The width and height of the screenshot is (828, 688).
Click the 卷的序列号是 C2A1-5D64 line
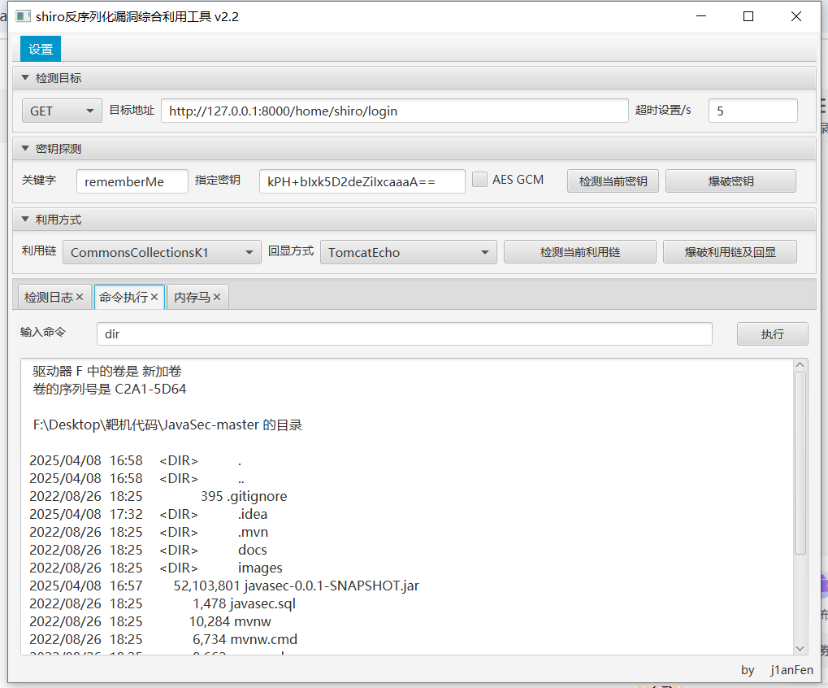[110, 390]
